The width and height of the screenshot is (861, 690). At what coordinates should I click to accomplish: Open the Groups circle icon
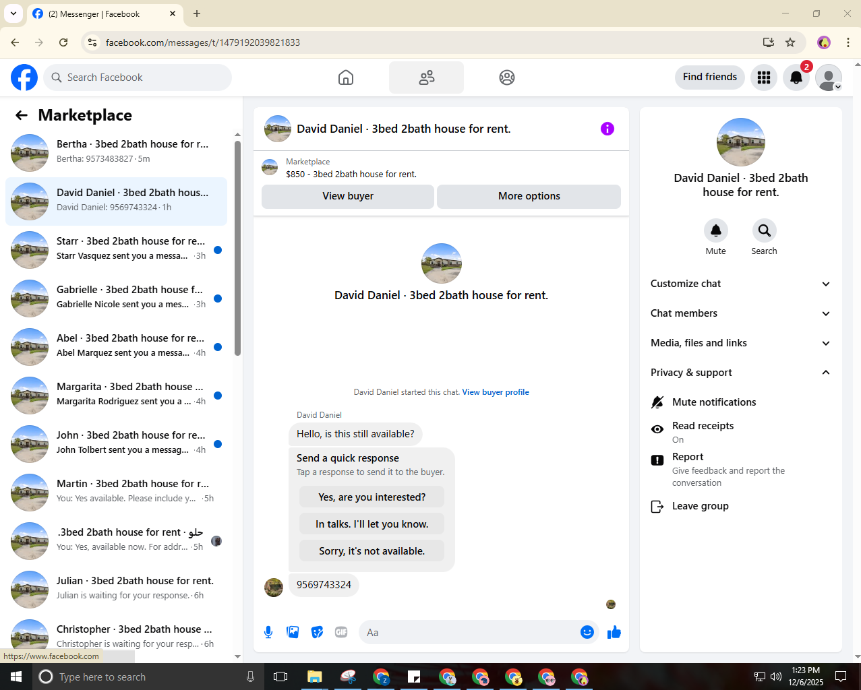(x=507, y=77)
